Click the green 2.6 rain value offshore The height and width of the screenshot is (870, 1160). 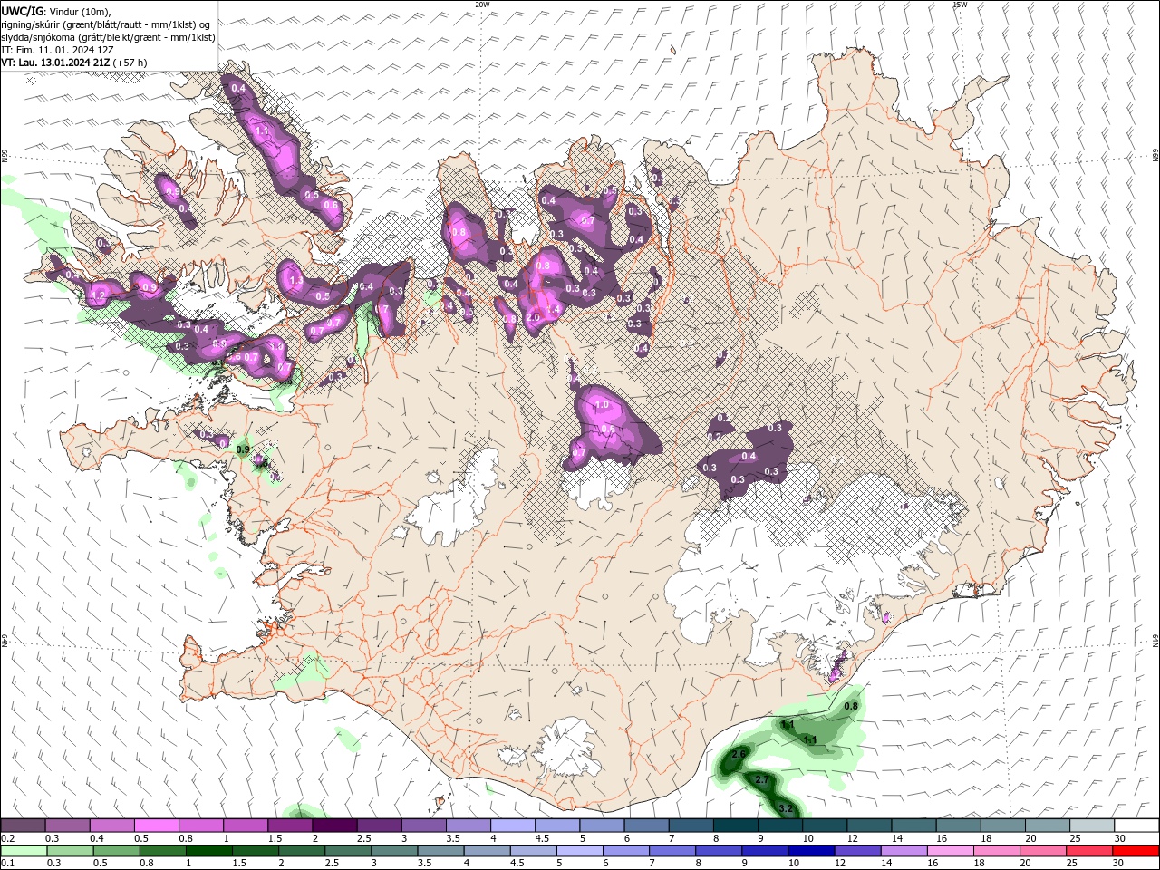pos(738,754)
